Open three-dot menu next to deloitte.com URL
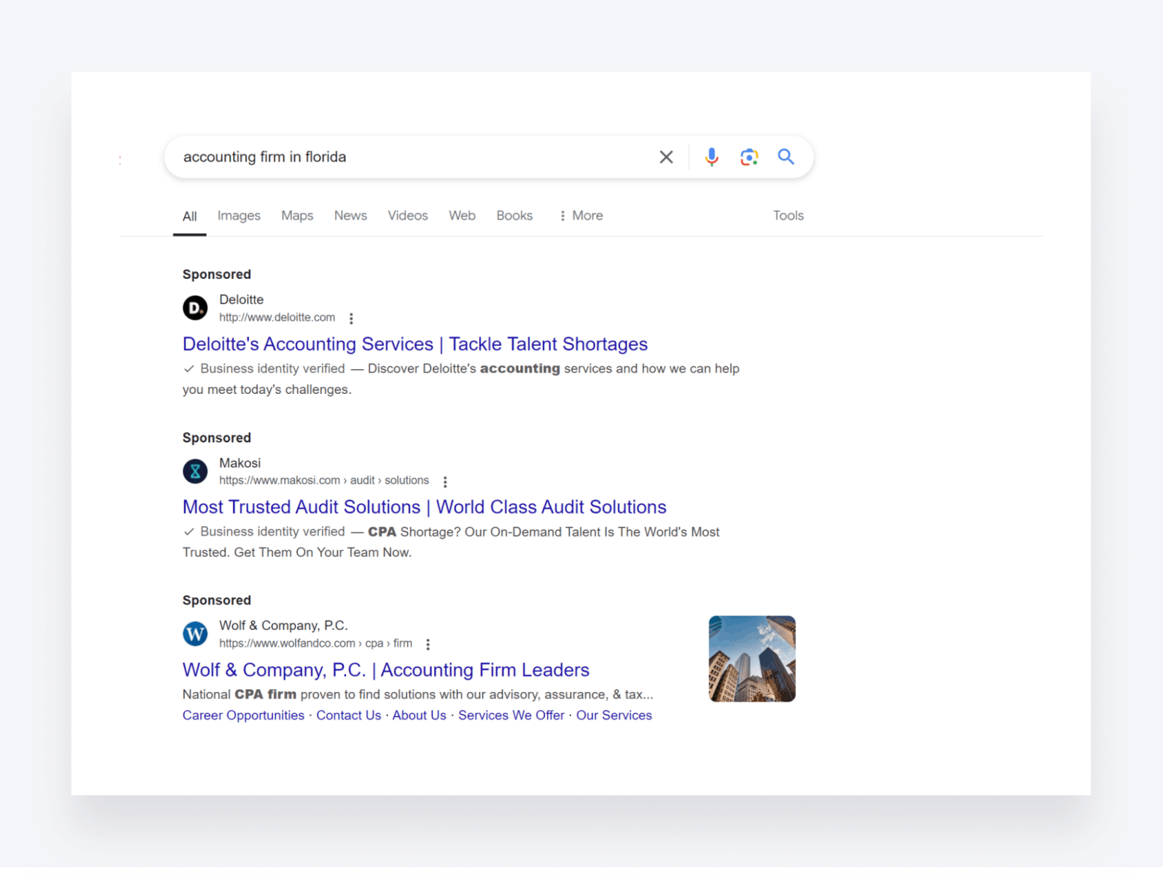 point(351,318)
